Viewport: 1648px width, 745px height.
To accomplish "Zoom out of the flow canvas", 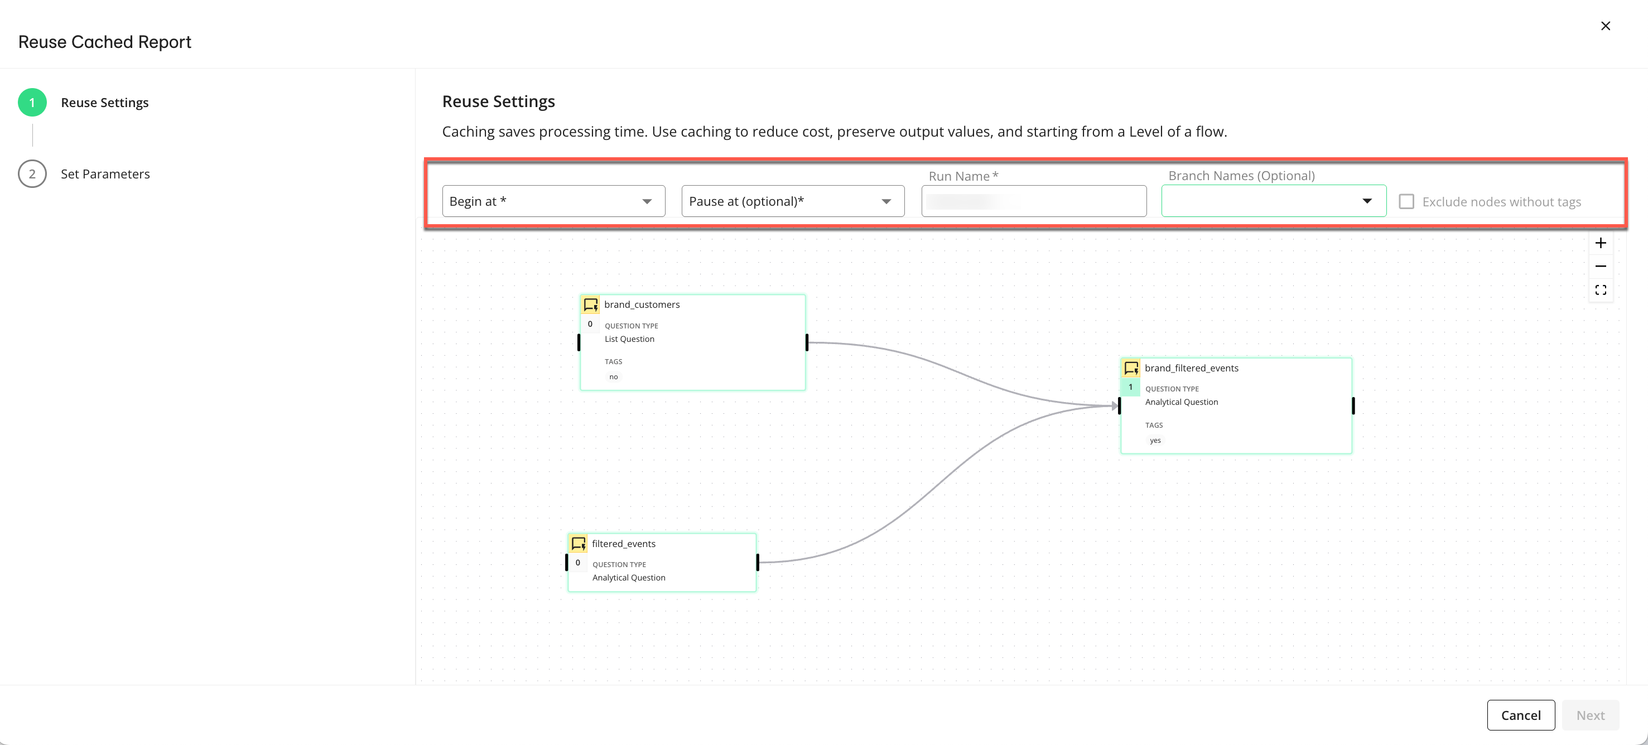I will click(x=1600, y=266).
